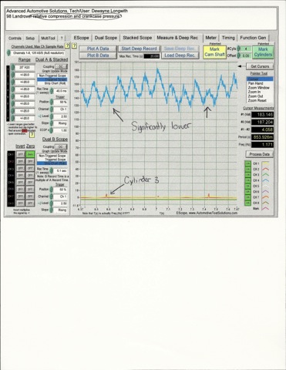Click the ECOP x knob
Screen dimensions: 286x370
coord(52,130)
